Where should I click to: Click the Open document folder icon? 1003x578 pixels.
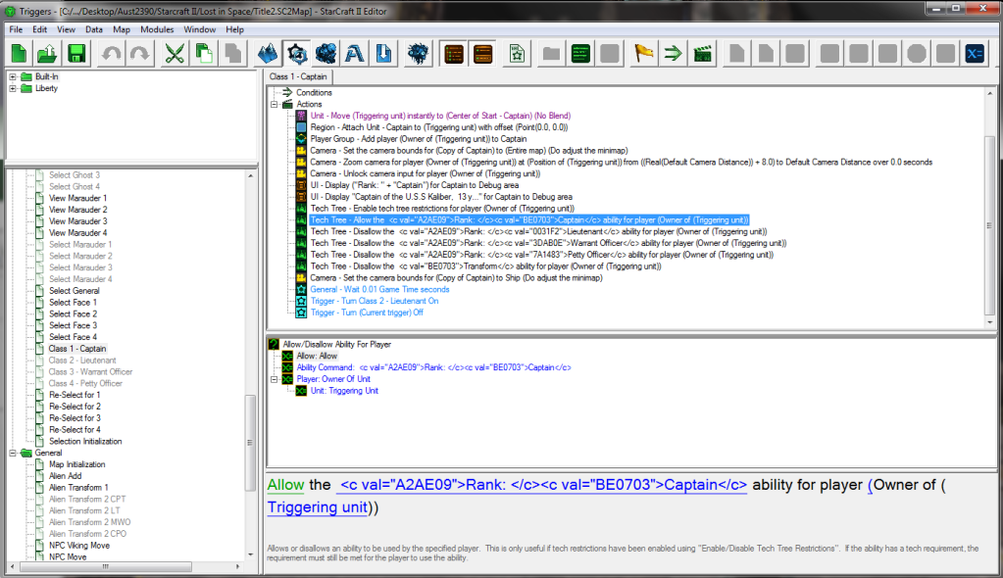pos(47,54)
